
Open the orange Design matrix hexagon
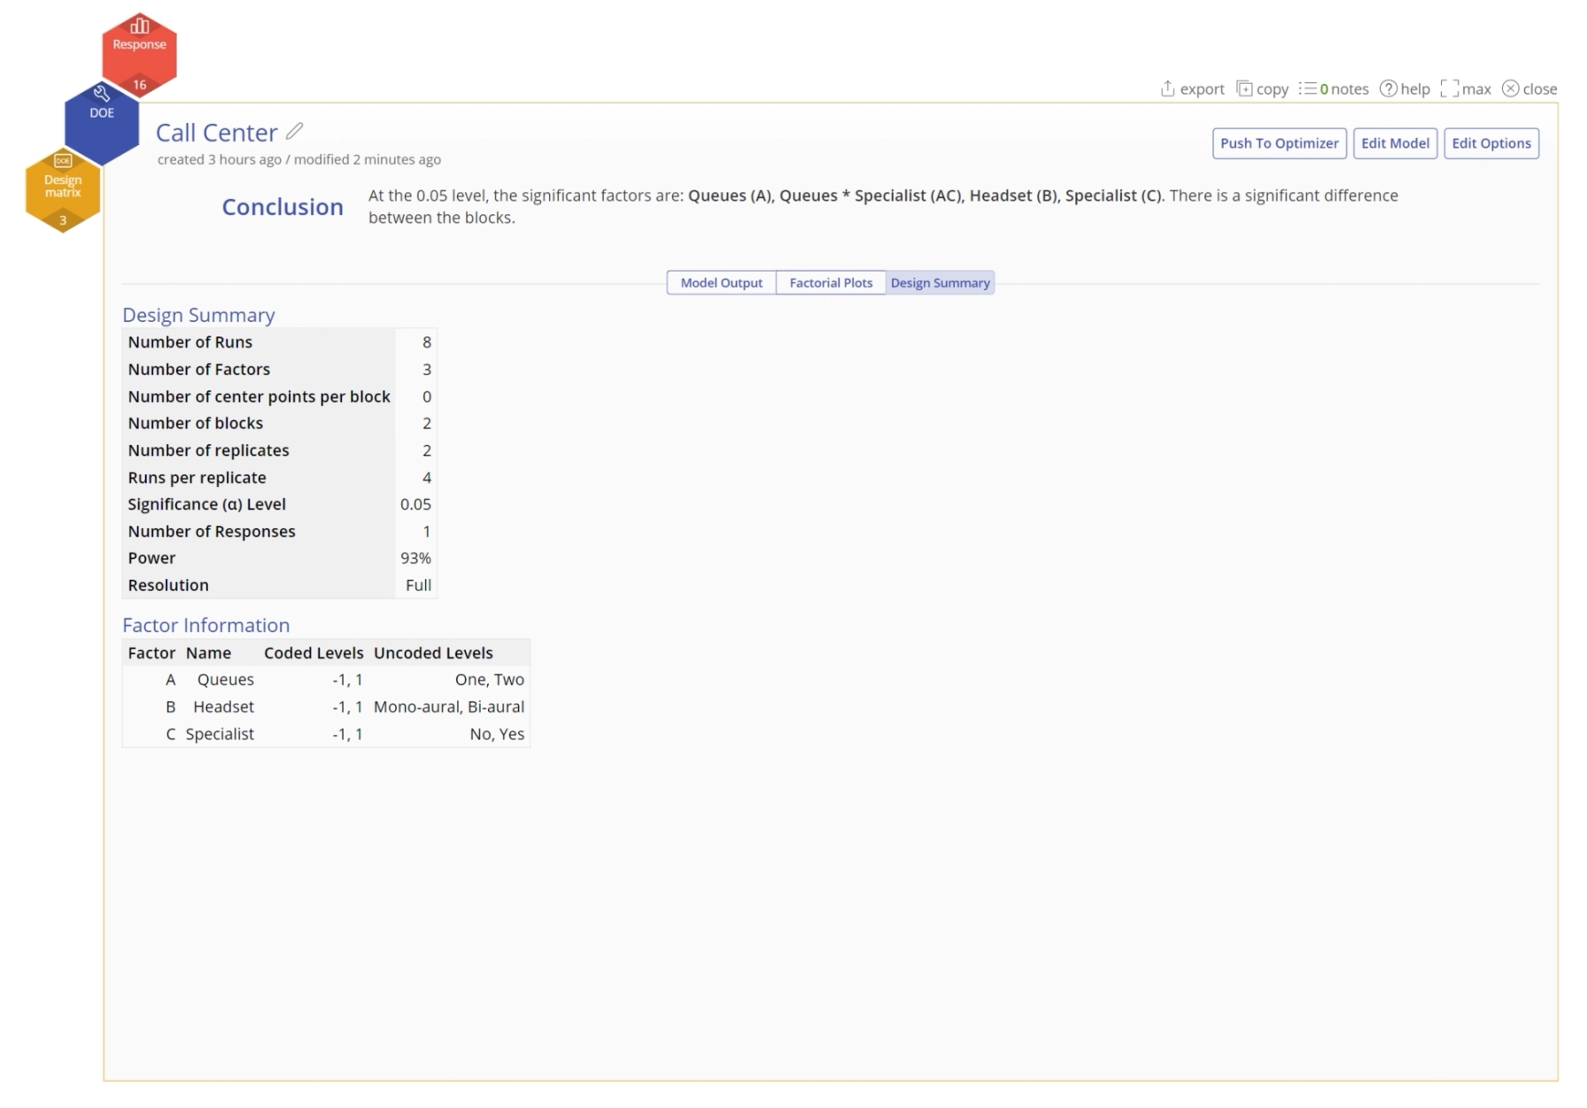pyautogui.click(x=63, y=190)
